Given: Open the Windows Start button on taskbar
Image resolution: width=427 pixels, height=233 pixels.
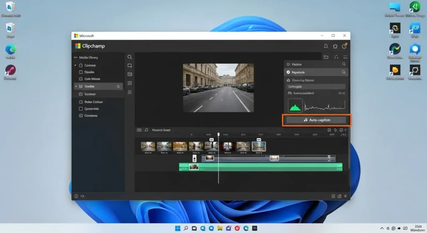Looking at the screenshot, I should (x=178, y=228).
